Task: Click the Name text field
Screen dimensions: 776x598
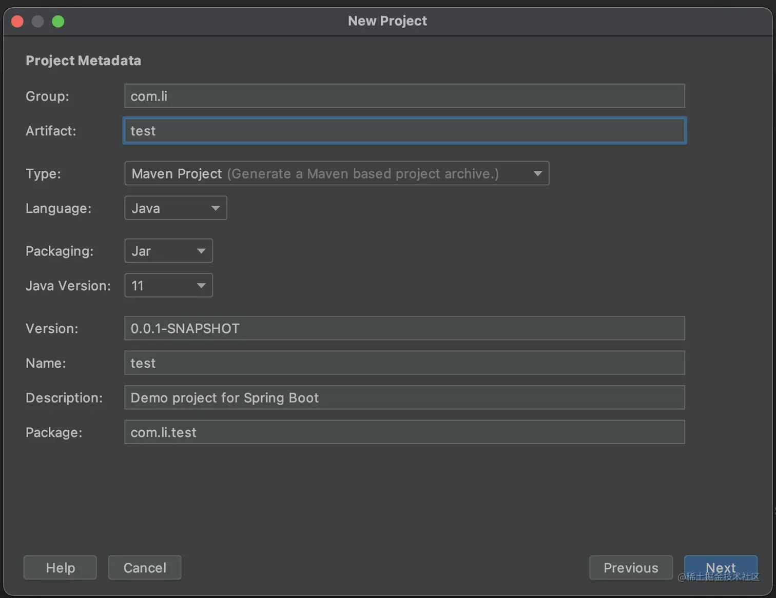Action: pos(404,363)
